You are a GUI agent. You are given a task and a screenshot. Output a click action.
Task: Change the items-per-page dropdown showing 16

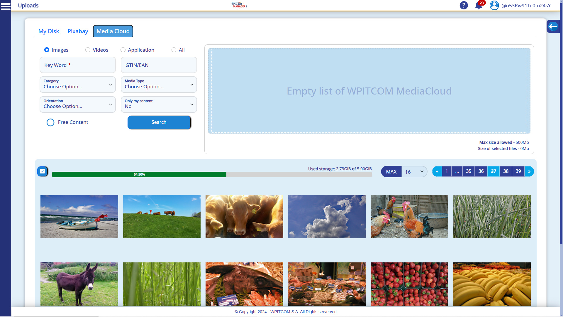(x=414, y=172)
